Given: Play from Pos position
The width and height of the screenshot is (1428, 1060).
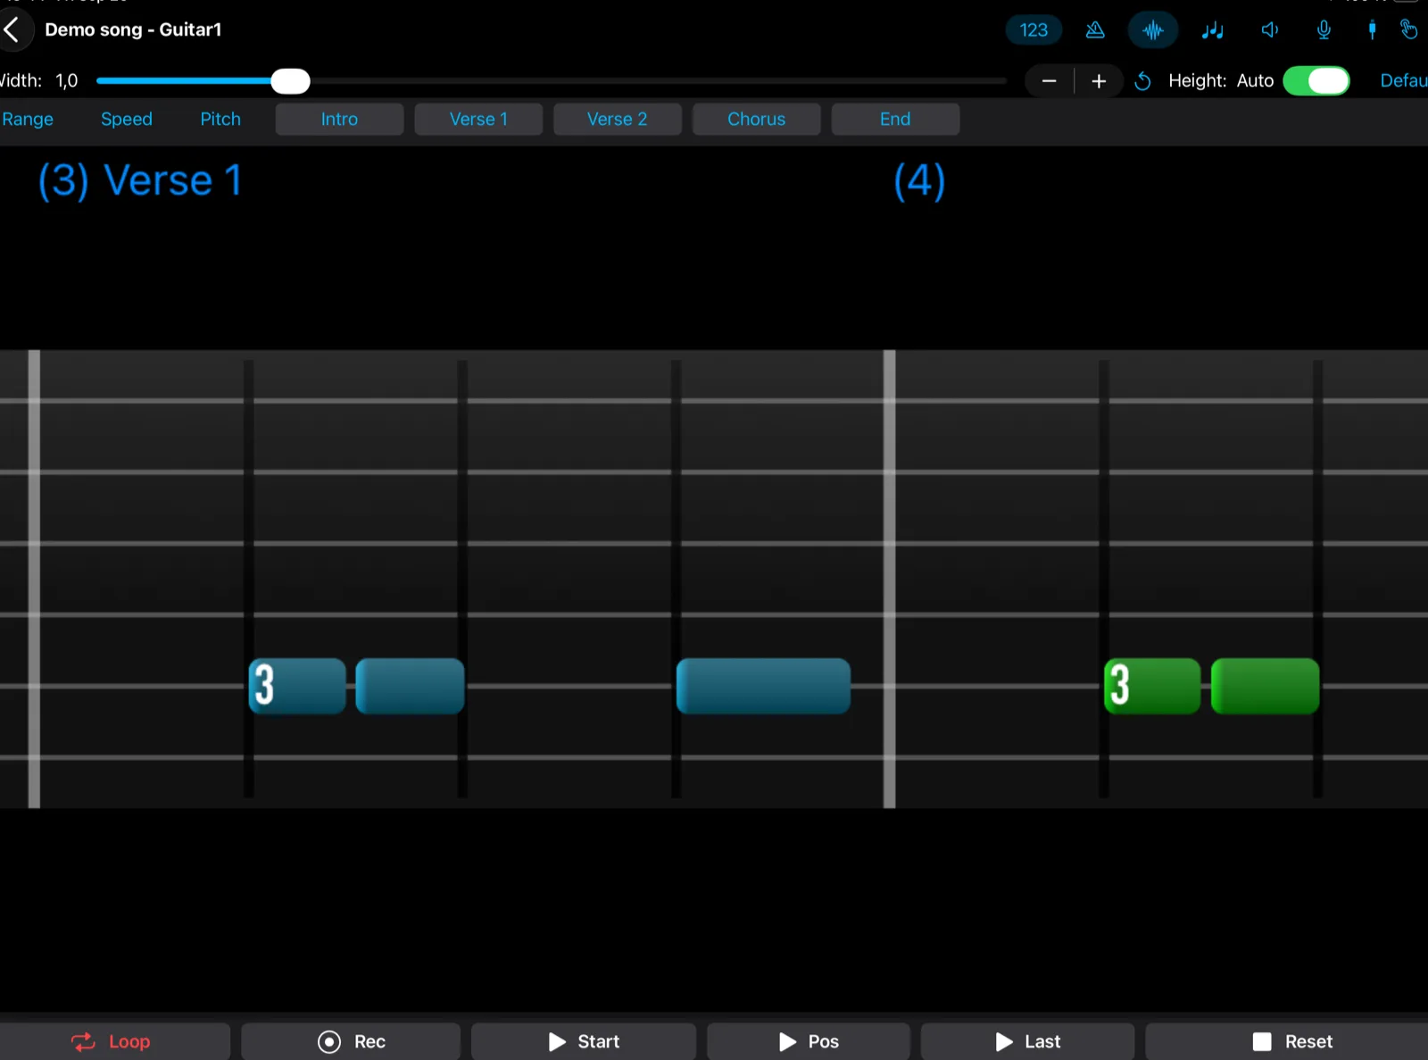Looking at the screenshot, I should [809, 1041].
